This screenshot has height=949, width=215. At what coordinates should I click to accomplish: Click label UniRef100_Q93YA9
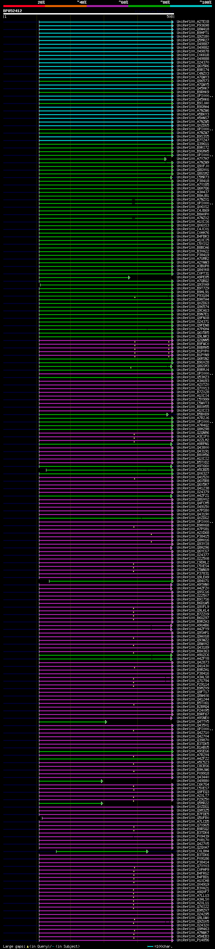point(192,285)
